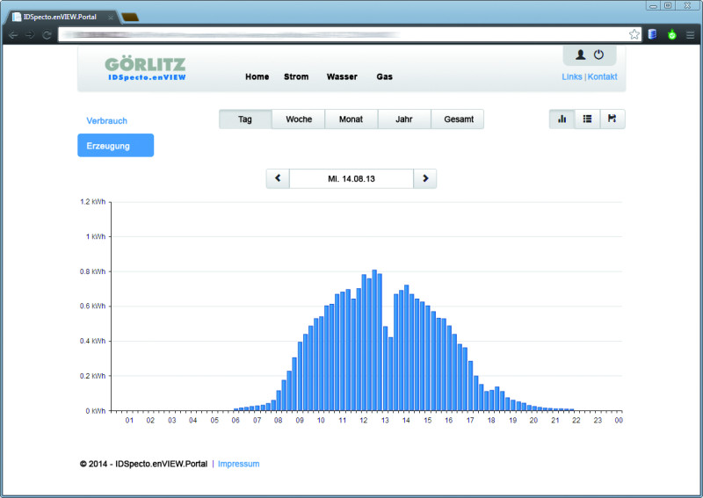This screenshot has height=498, width=703.
Task: Go to next day arrow
Action: coord(425,178)
